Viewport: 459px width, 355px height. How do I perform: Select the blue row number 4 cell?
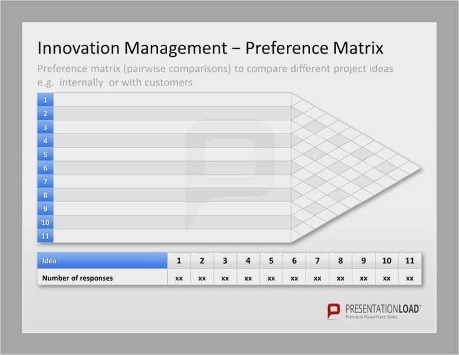[x=45, y=141]
